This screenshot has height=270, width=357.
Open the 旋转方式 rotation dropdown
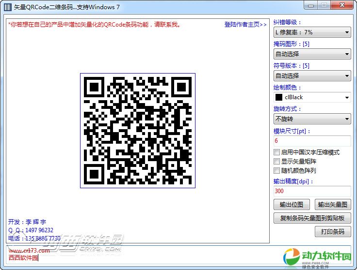coord(312,119)
